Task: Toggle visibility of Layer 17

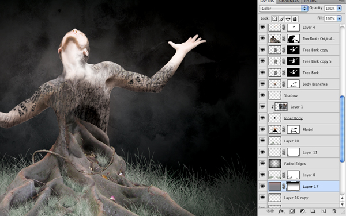Action: pos(262,186)
